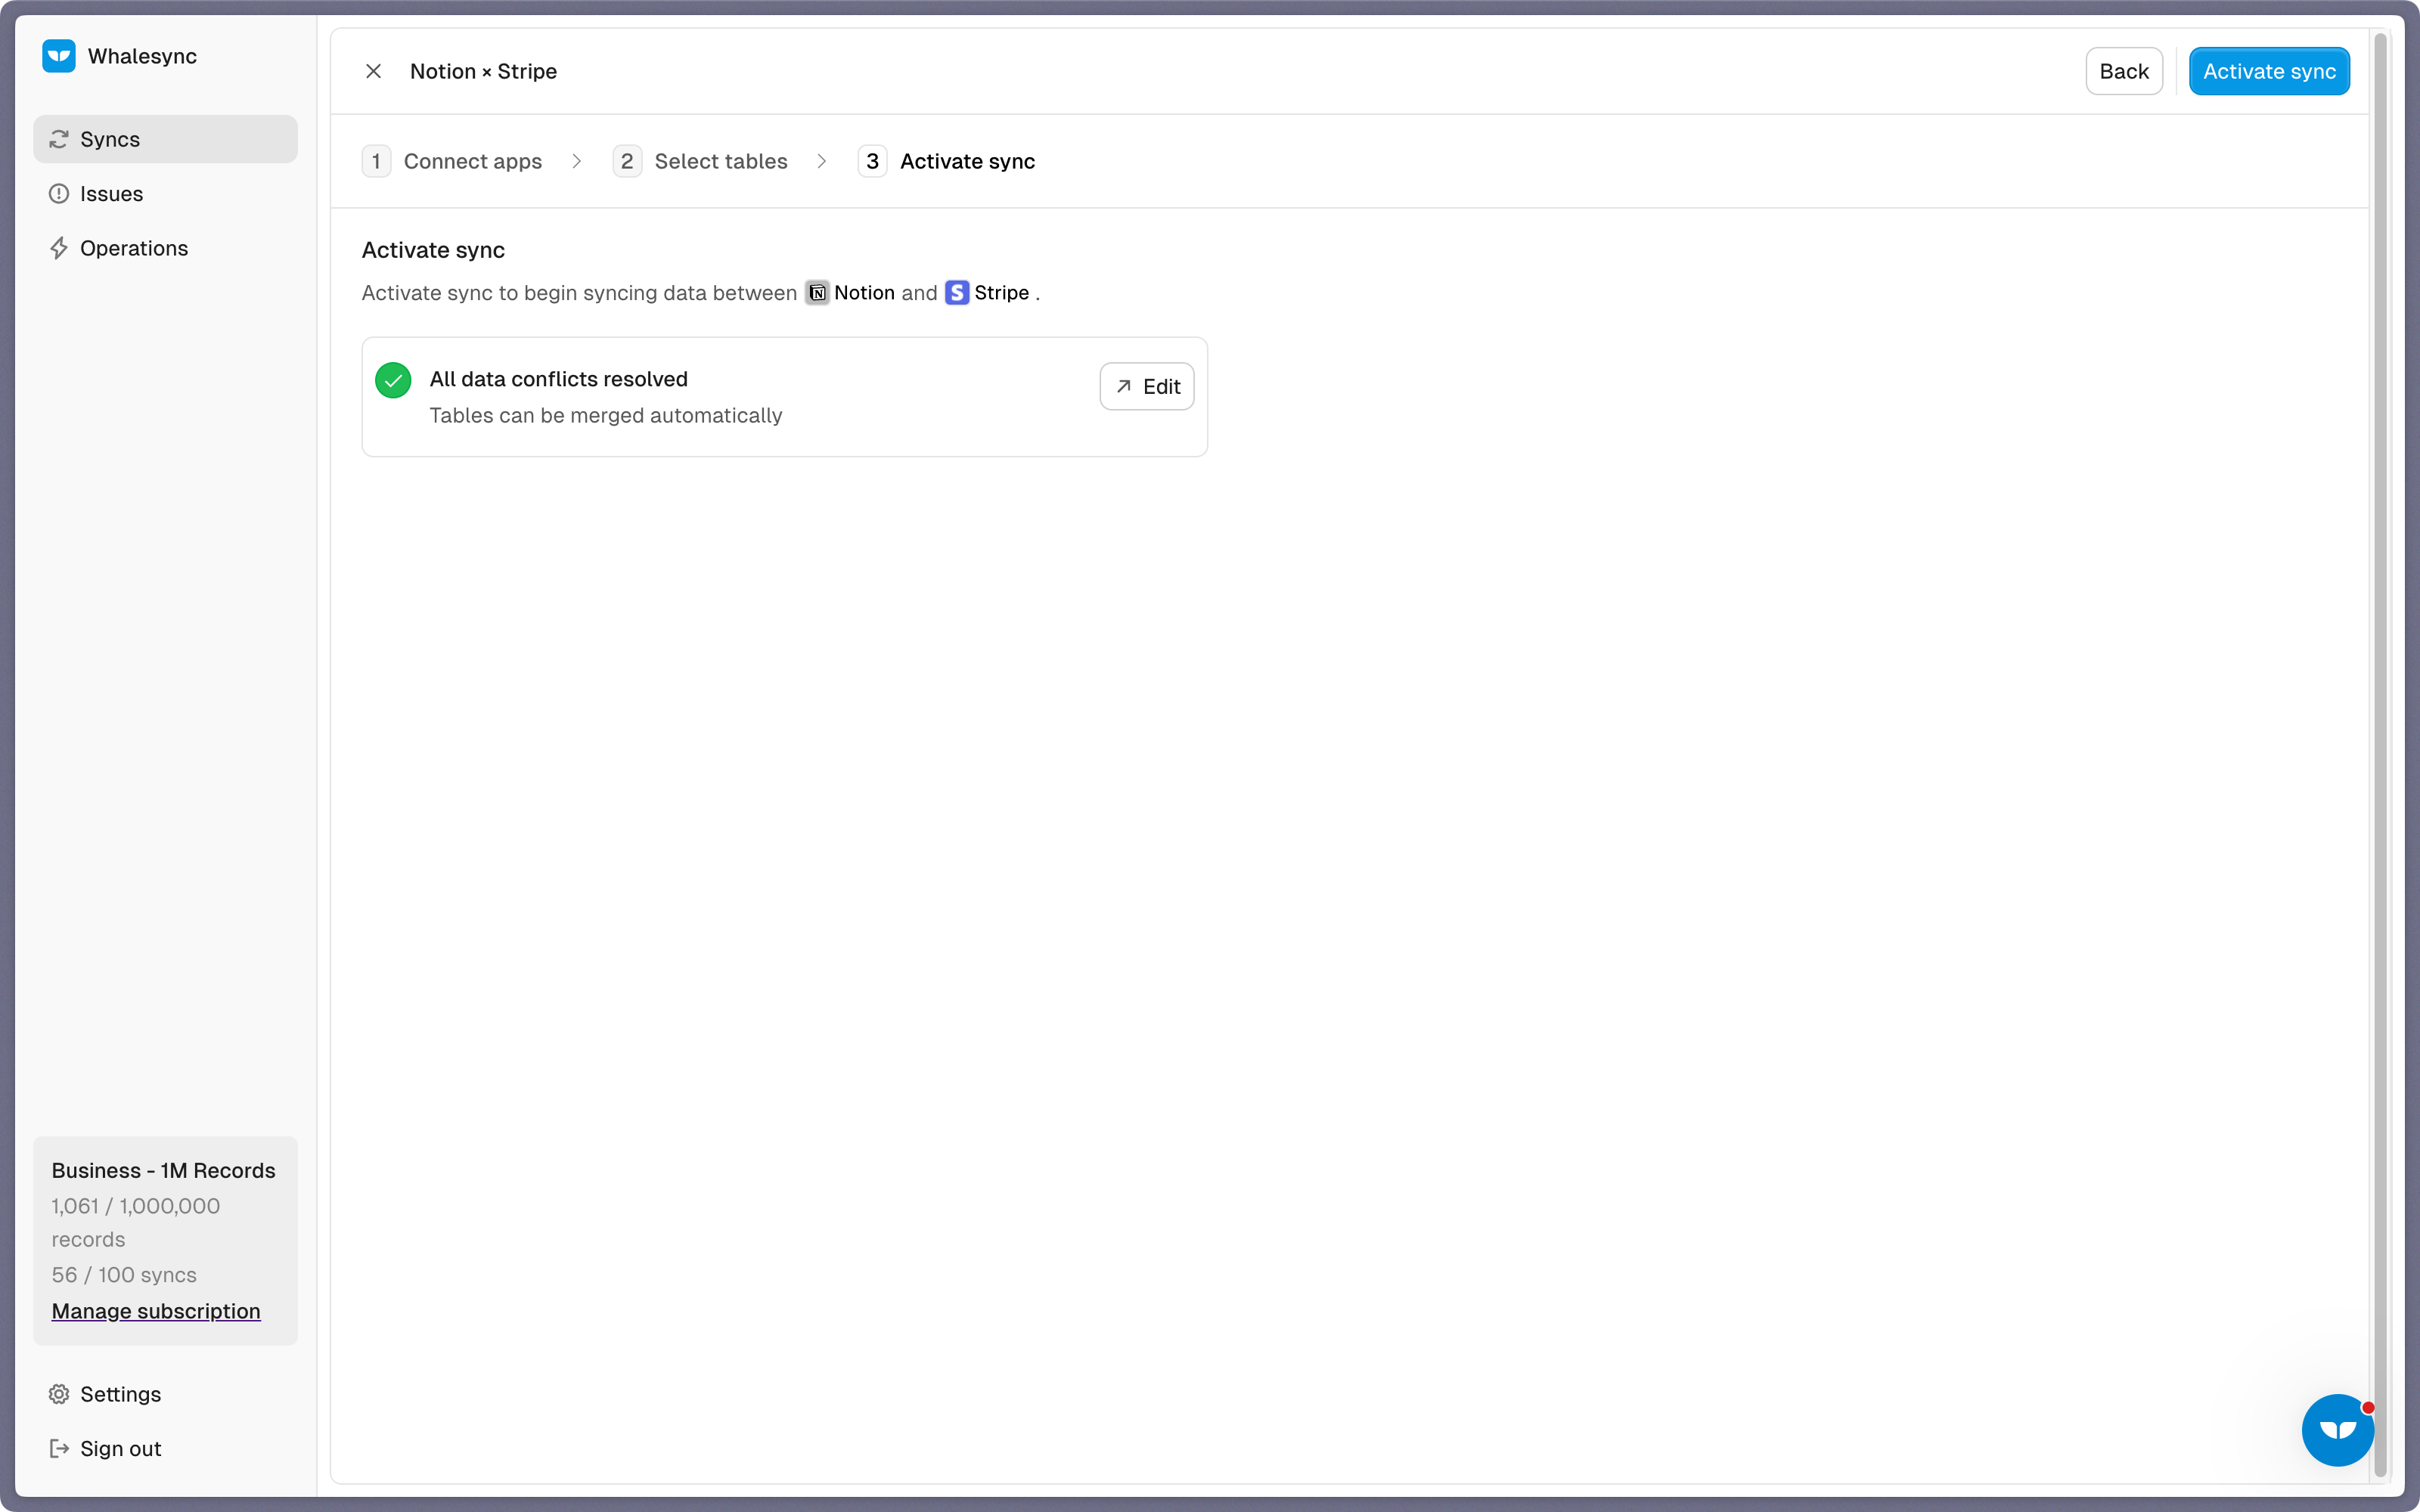Click the 'Business - 1M Records' plan label
Viewport: 2420px width, 1512px height.
163,1170
